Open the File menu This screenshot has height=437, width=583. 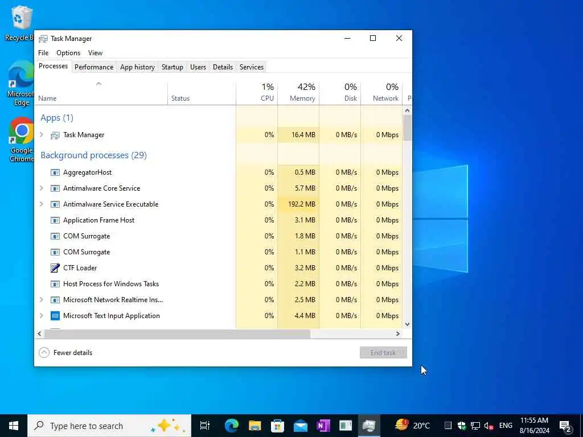pyautogui.click(x=43, y=53)
